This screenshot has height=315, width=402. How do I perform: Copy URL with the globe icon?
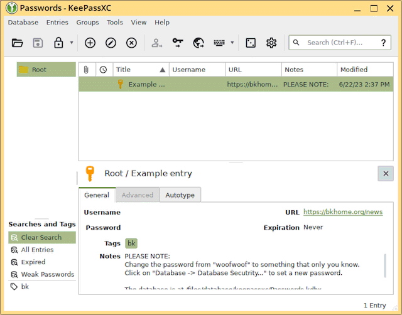click(198, 43)
